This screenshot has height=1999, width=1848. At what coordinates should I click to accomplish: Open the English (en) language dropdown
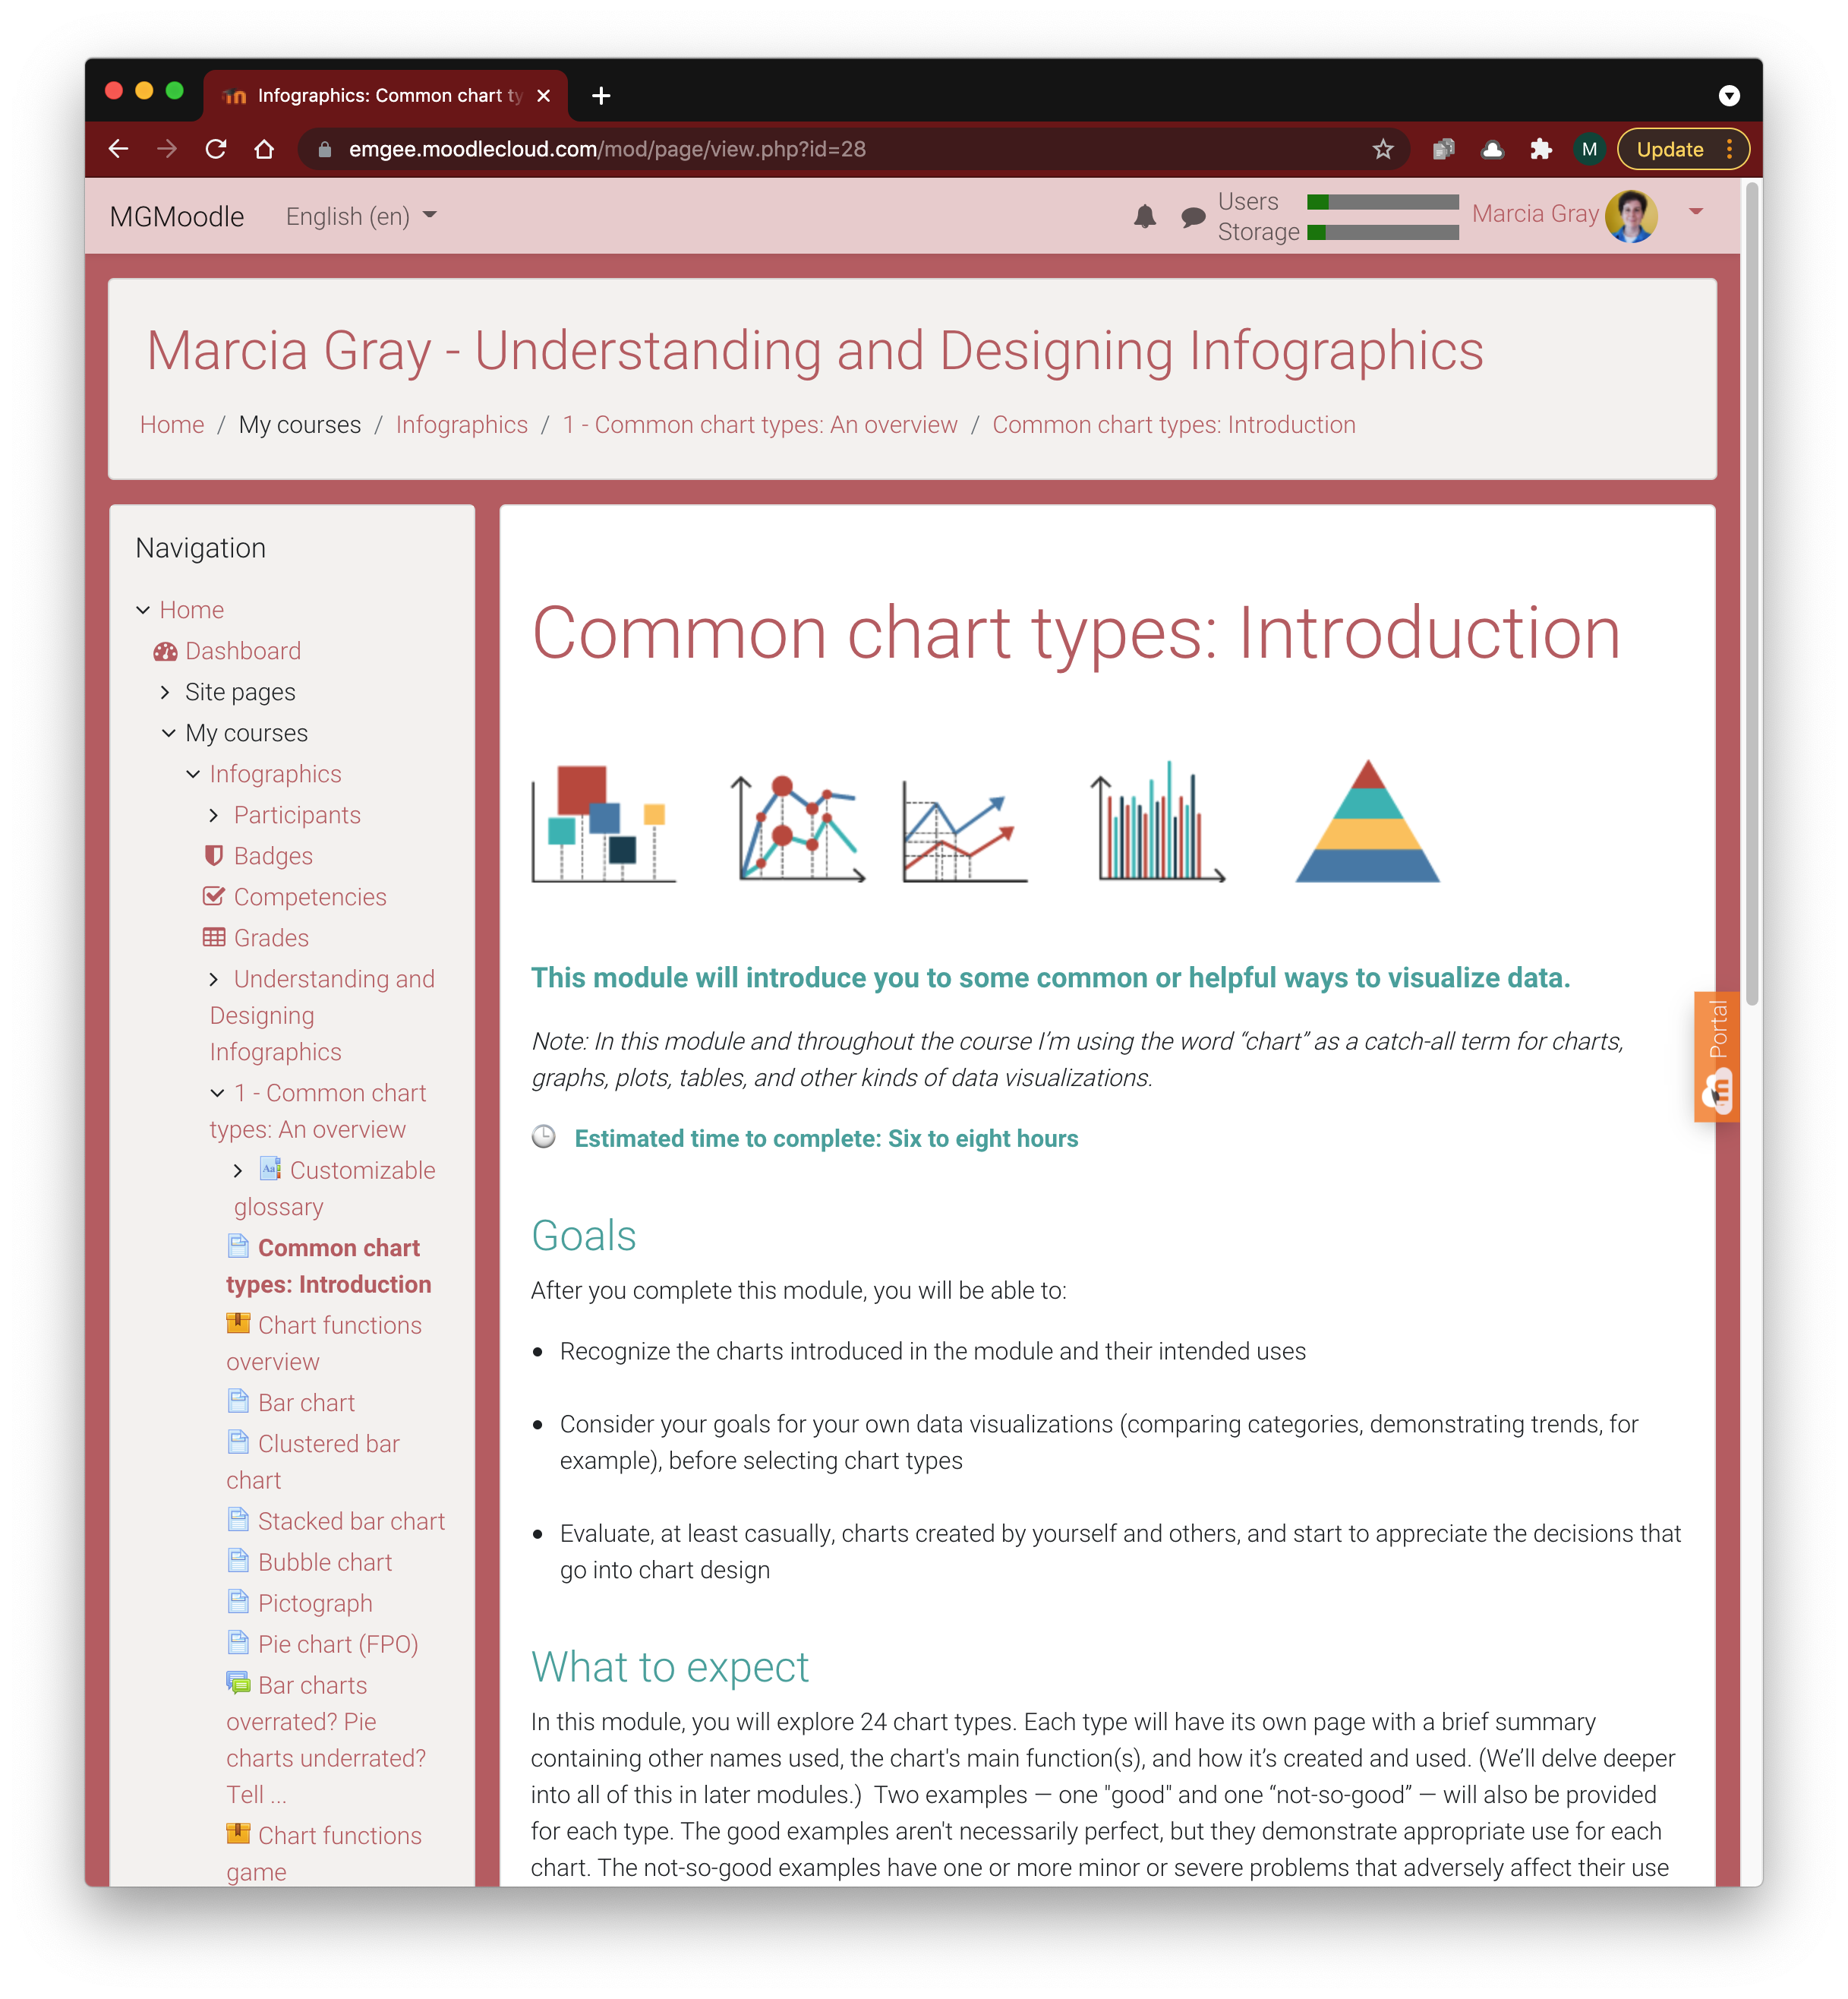(361, 216)
